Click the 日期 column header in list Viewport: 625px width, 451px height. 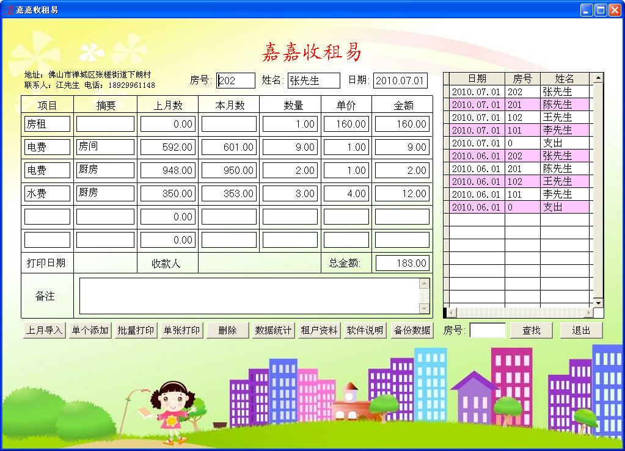pos(477,79)
